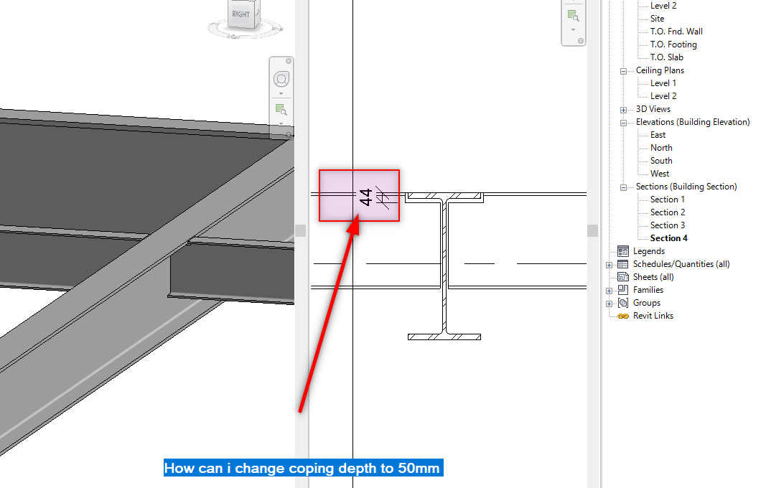Select the SteeringWheels navigation icon
Image resolution: width=766 pixels, height=488 pixels.
click(x=281, y=79)
